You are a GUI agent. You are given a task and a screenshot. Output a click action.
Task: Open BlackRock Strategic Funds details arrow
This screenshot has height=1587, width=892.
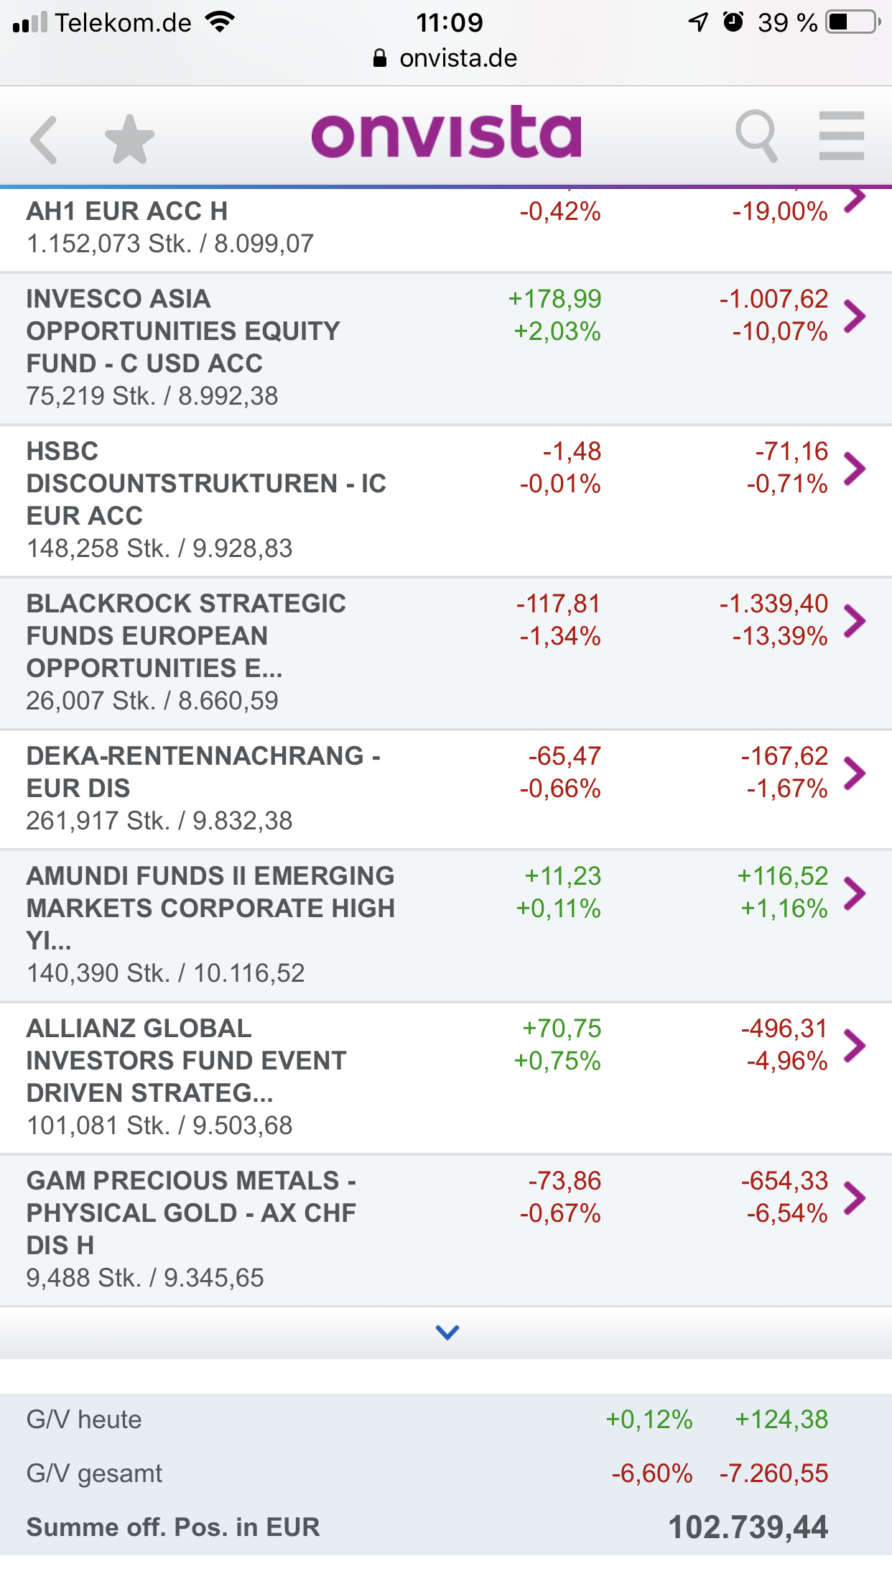(854, 621)
